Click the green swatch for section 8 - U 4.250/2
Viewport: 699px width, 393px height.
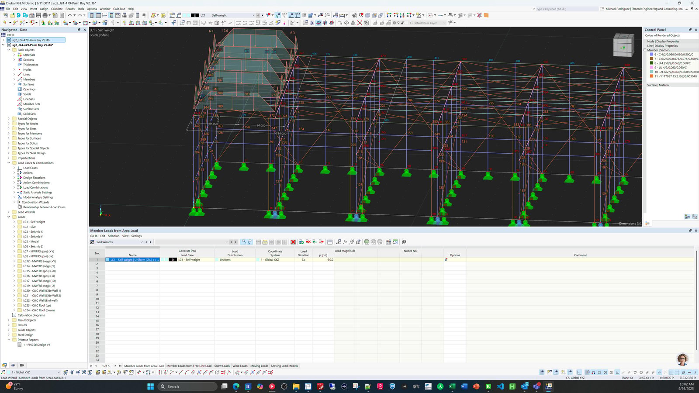(651, 63)
